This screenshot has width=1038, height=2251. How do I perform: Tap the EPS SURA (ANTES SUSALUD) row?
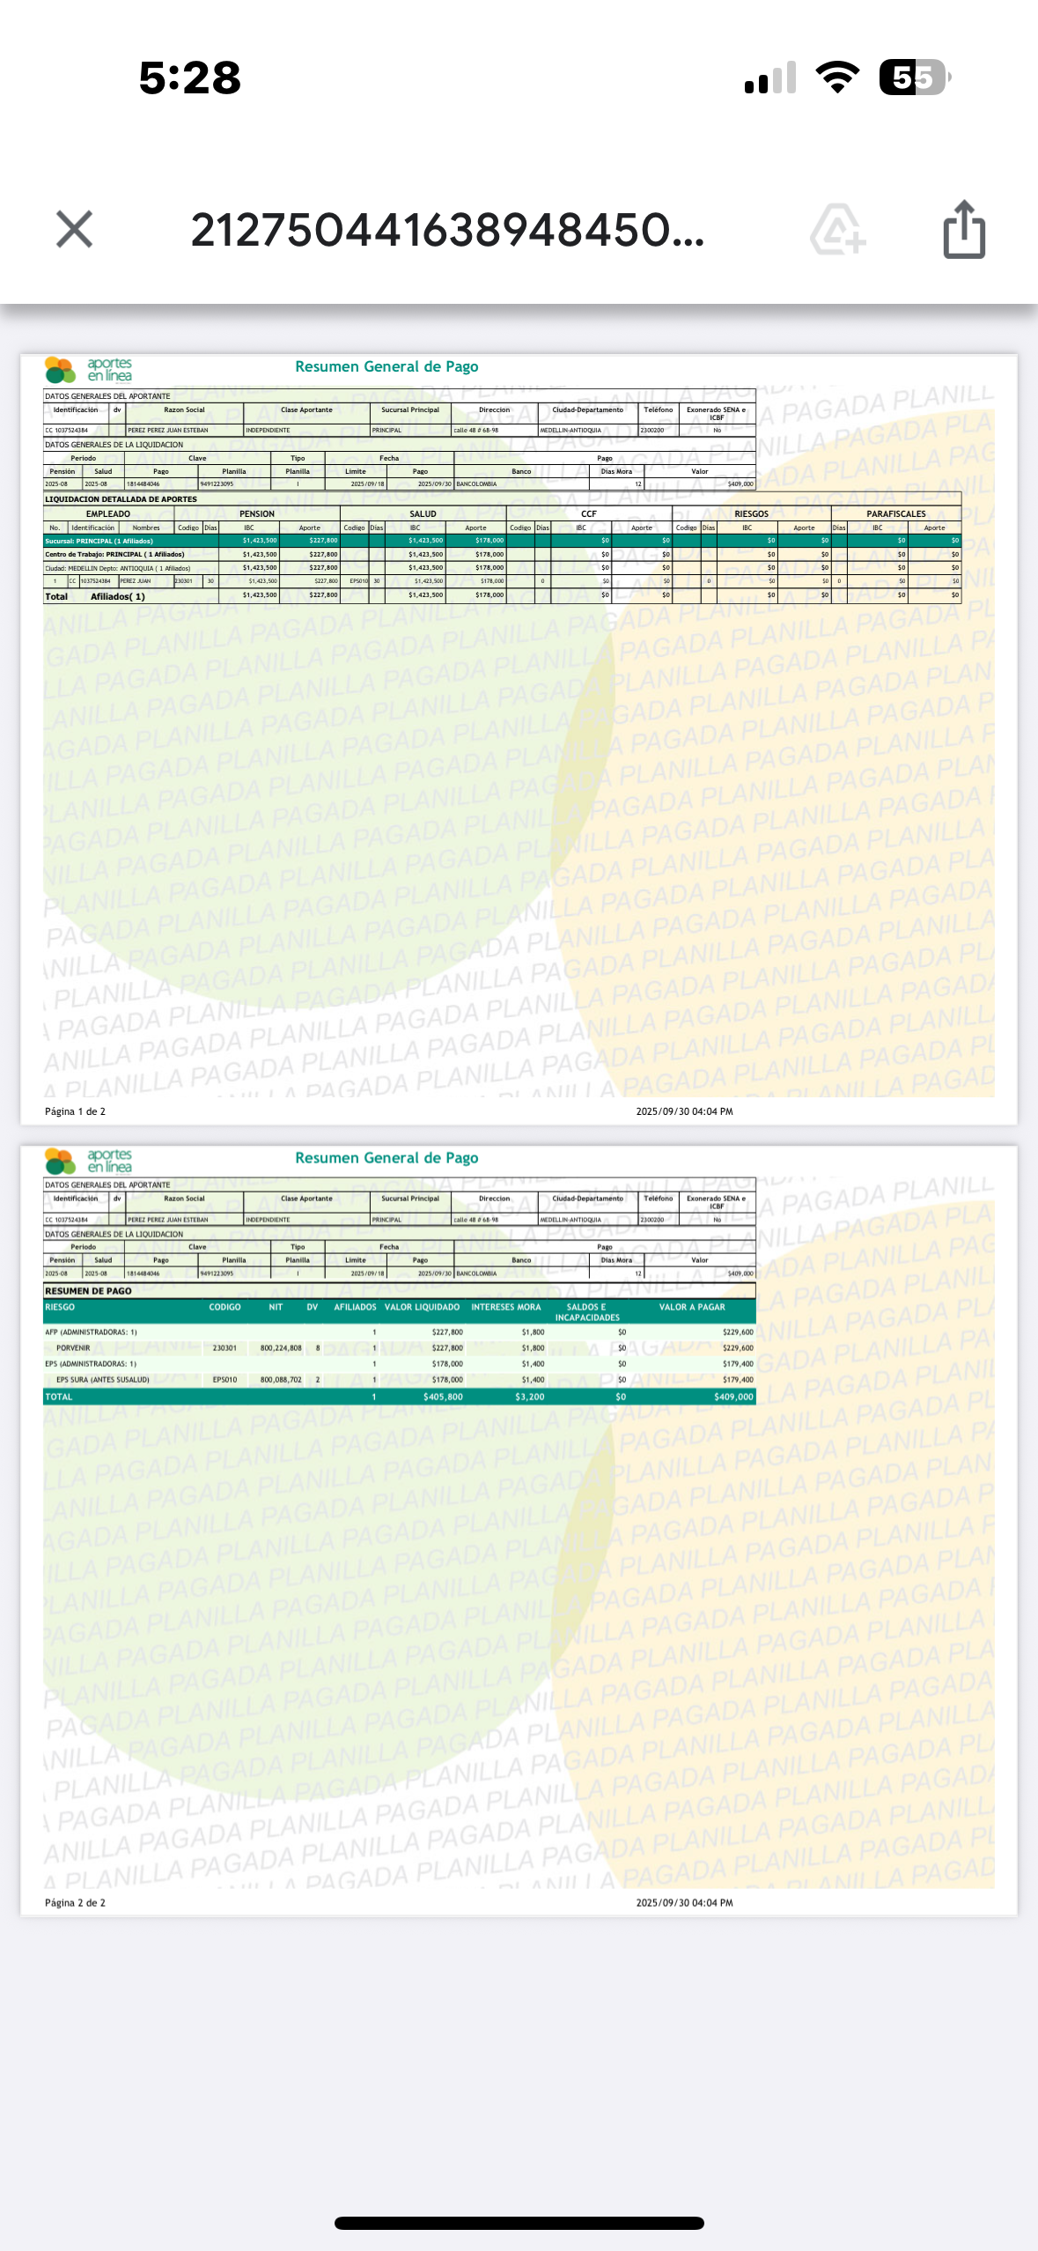pyautogui.click(x=399, y=1380)
